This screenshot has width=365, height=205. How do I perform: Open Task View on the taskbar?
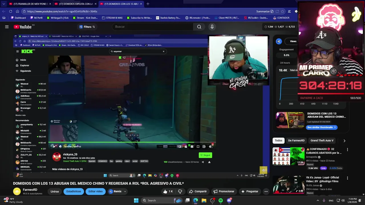[187, 200]
